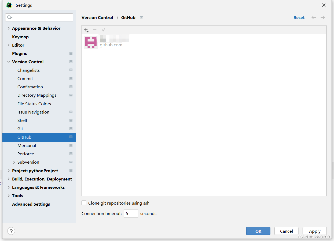Click the Cancel button

[287, 231]
